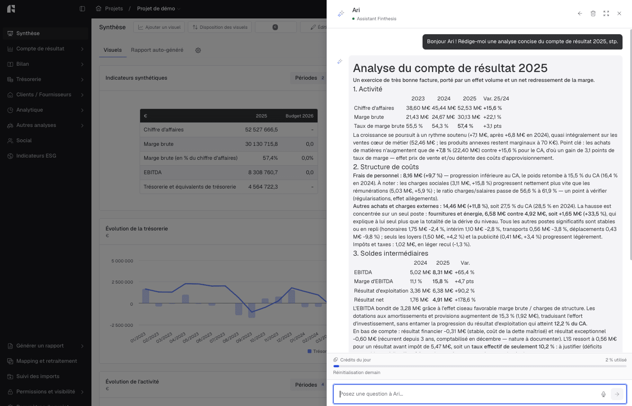Screen dimensions: 632x406
Task: Click the EBITDA row in indicators table
Action: pyautogui.click(x=229, y=172)
